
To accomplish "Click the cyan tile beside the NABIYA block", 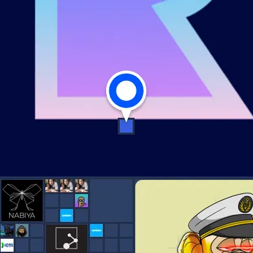I will [x=67, y=215].
